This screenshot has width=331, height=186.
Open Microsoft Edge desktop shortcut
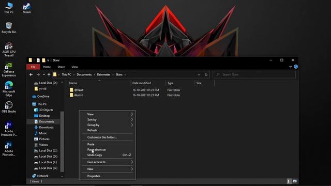[9, 89]
